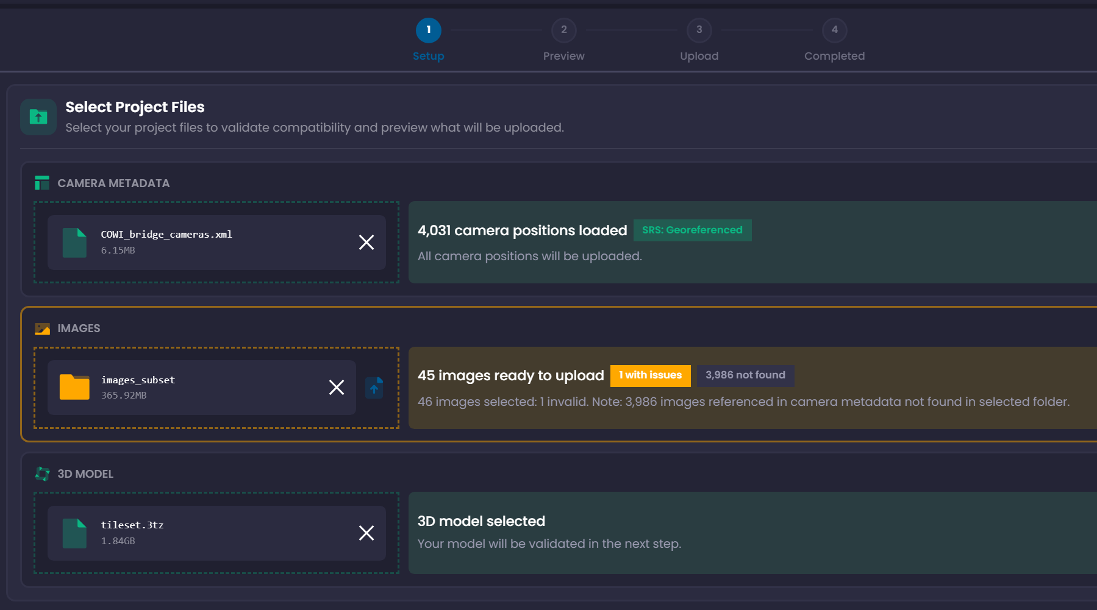Click the Camera Metadata section icon
The width and height of the screenshot is (1097, 610).
point(42,183)
